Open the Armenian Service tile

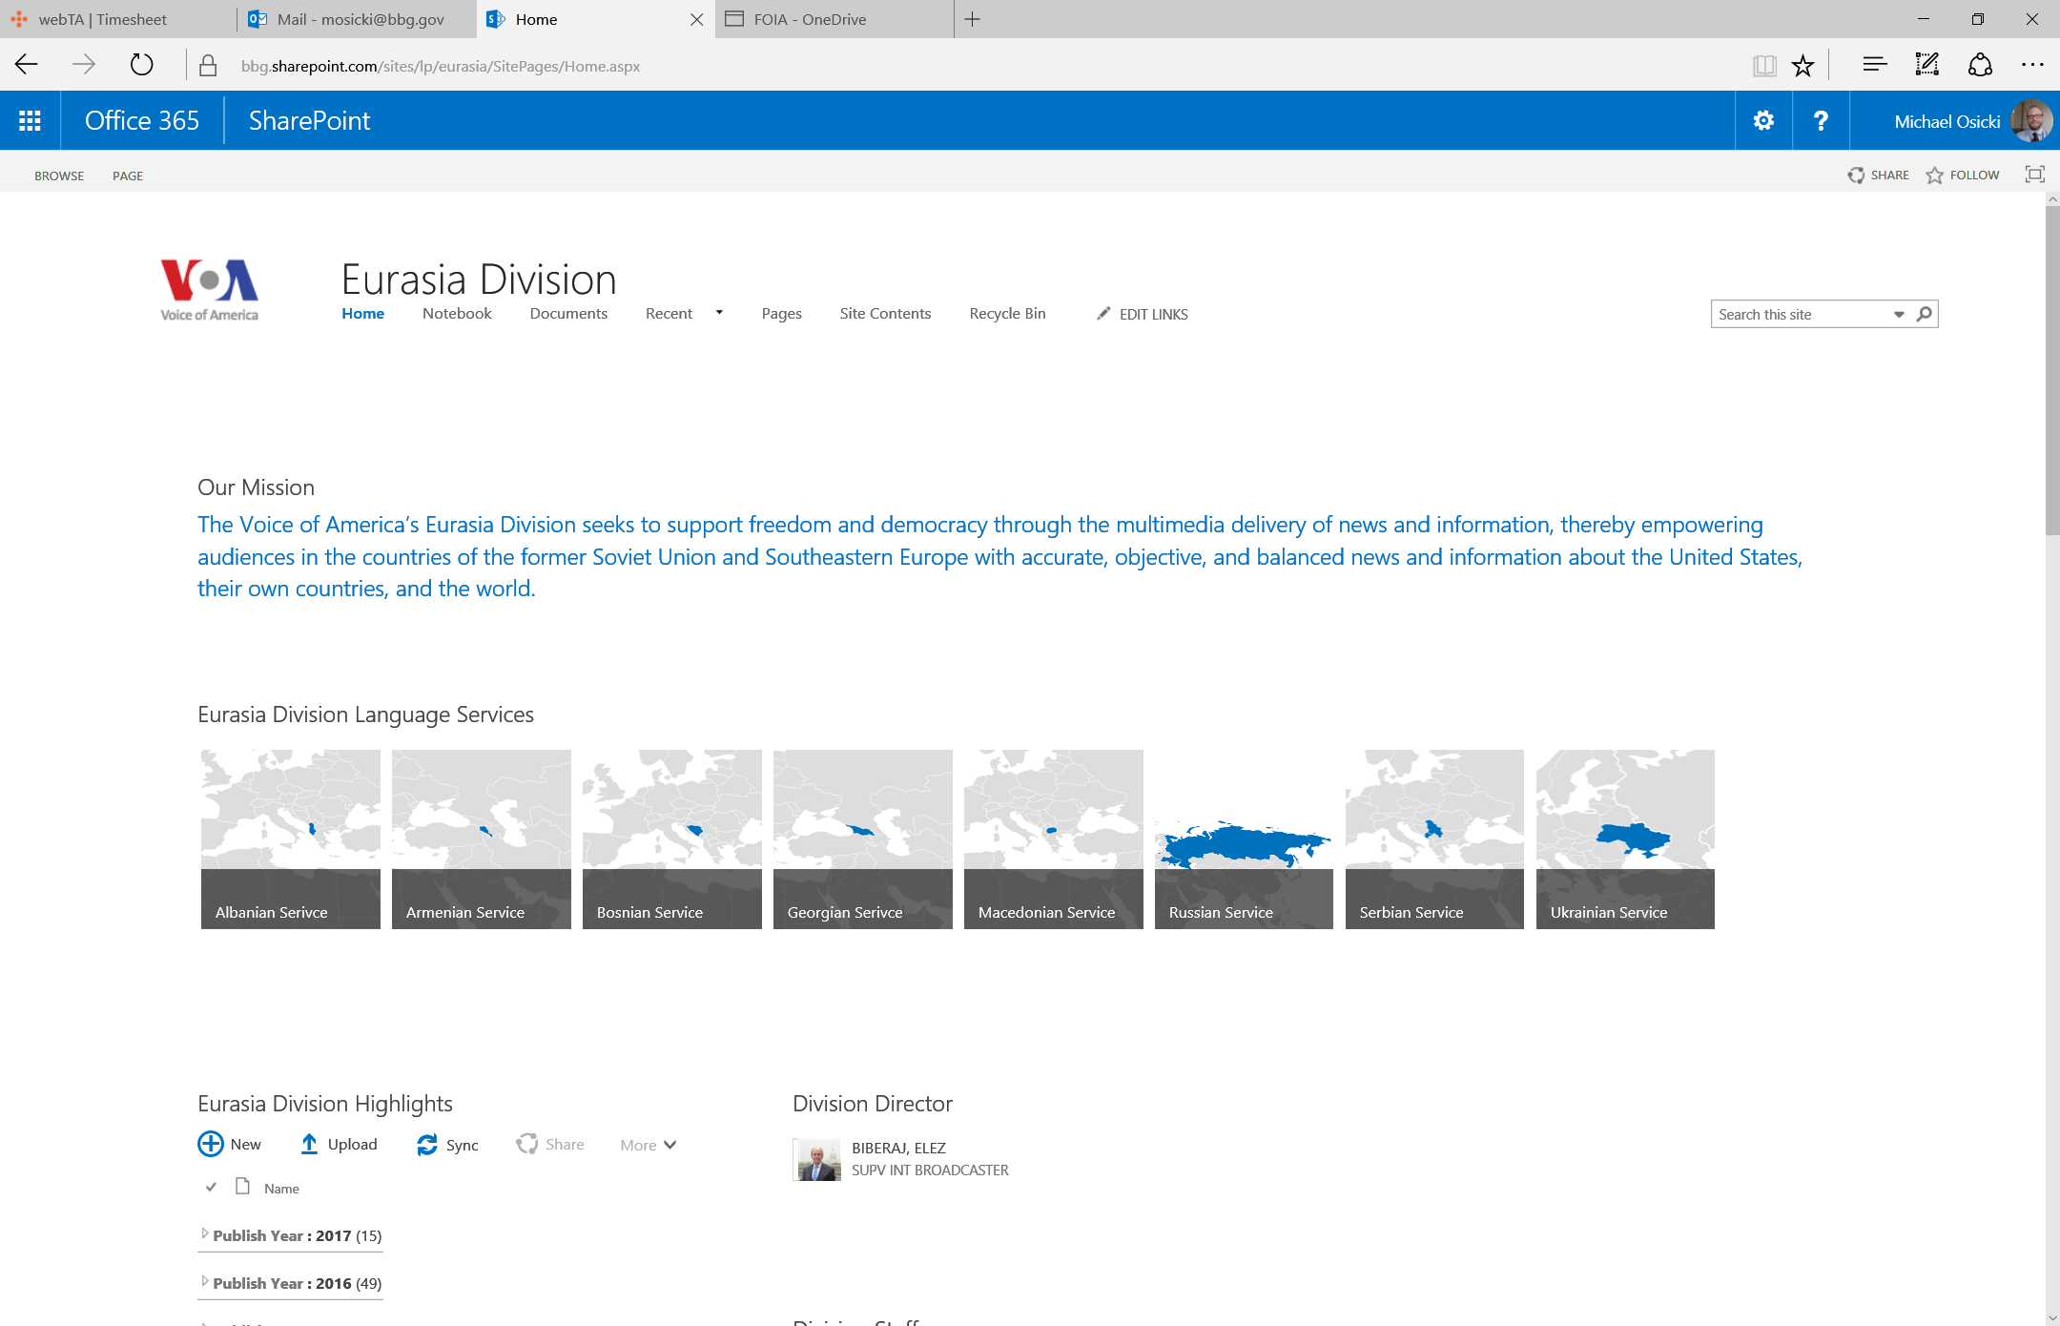pos(482,839)
